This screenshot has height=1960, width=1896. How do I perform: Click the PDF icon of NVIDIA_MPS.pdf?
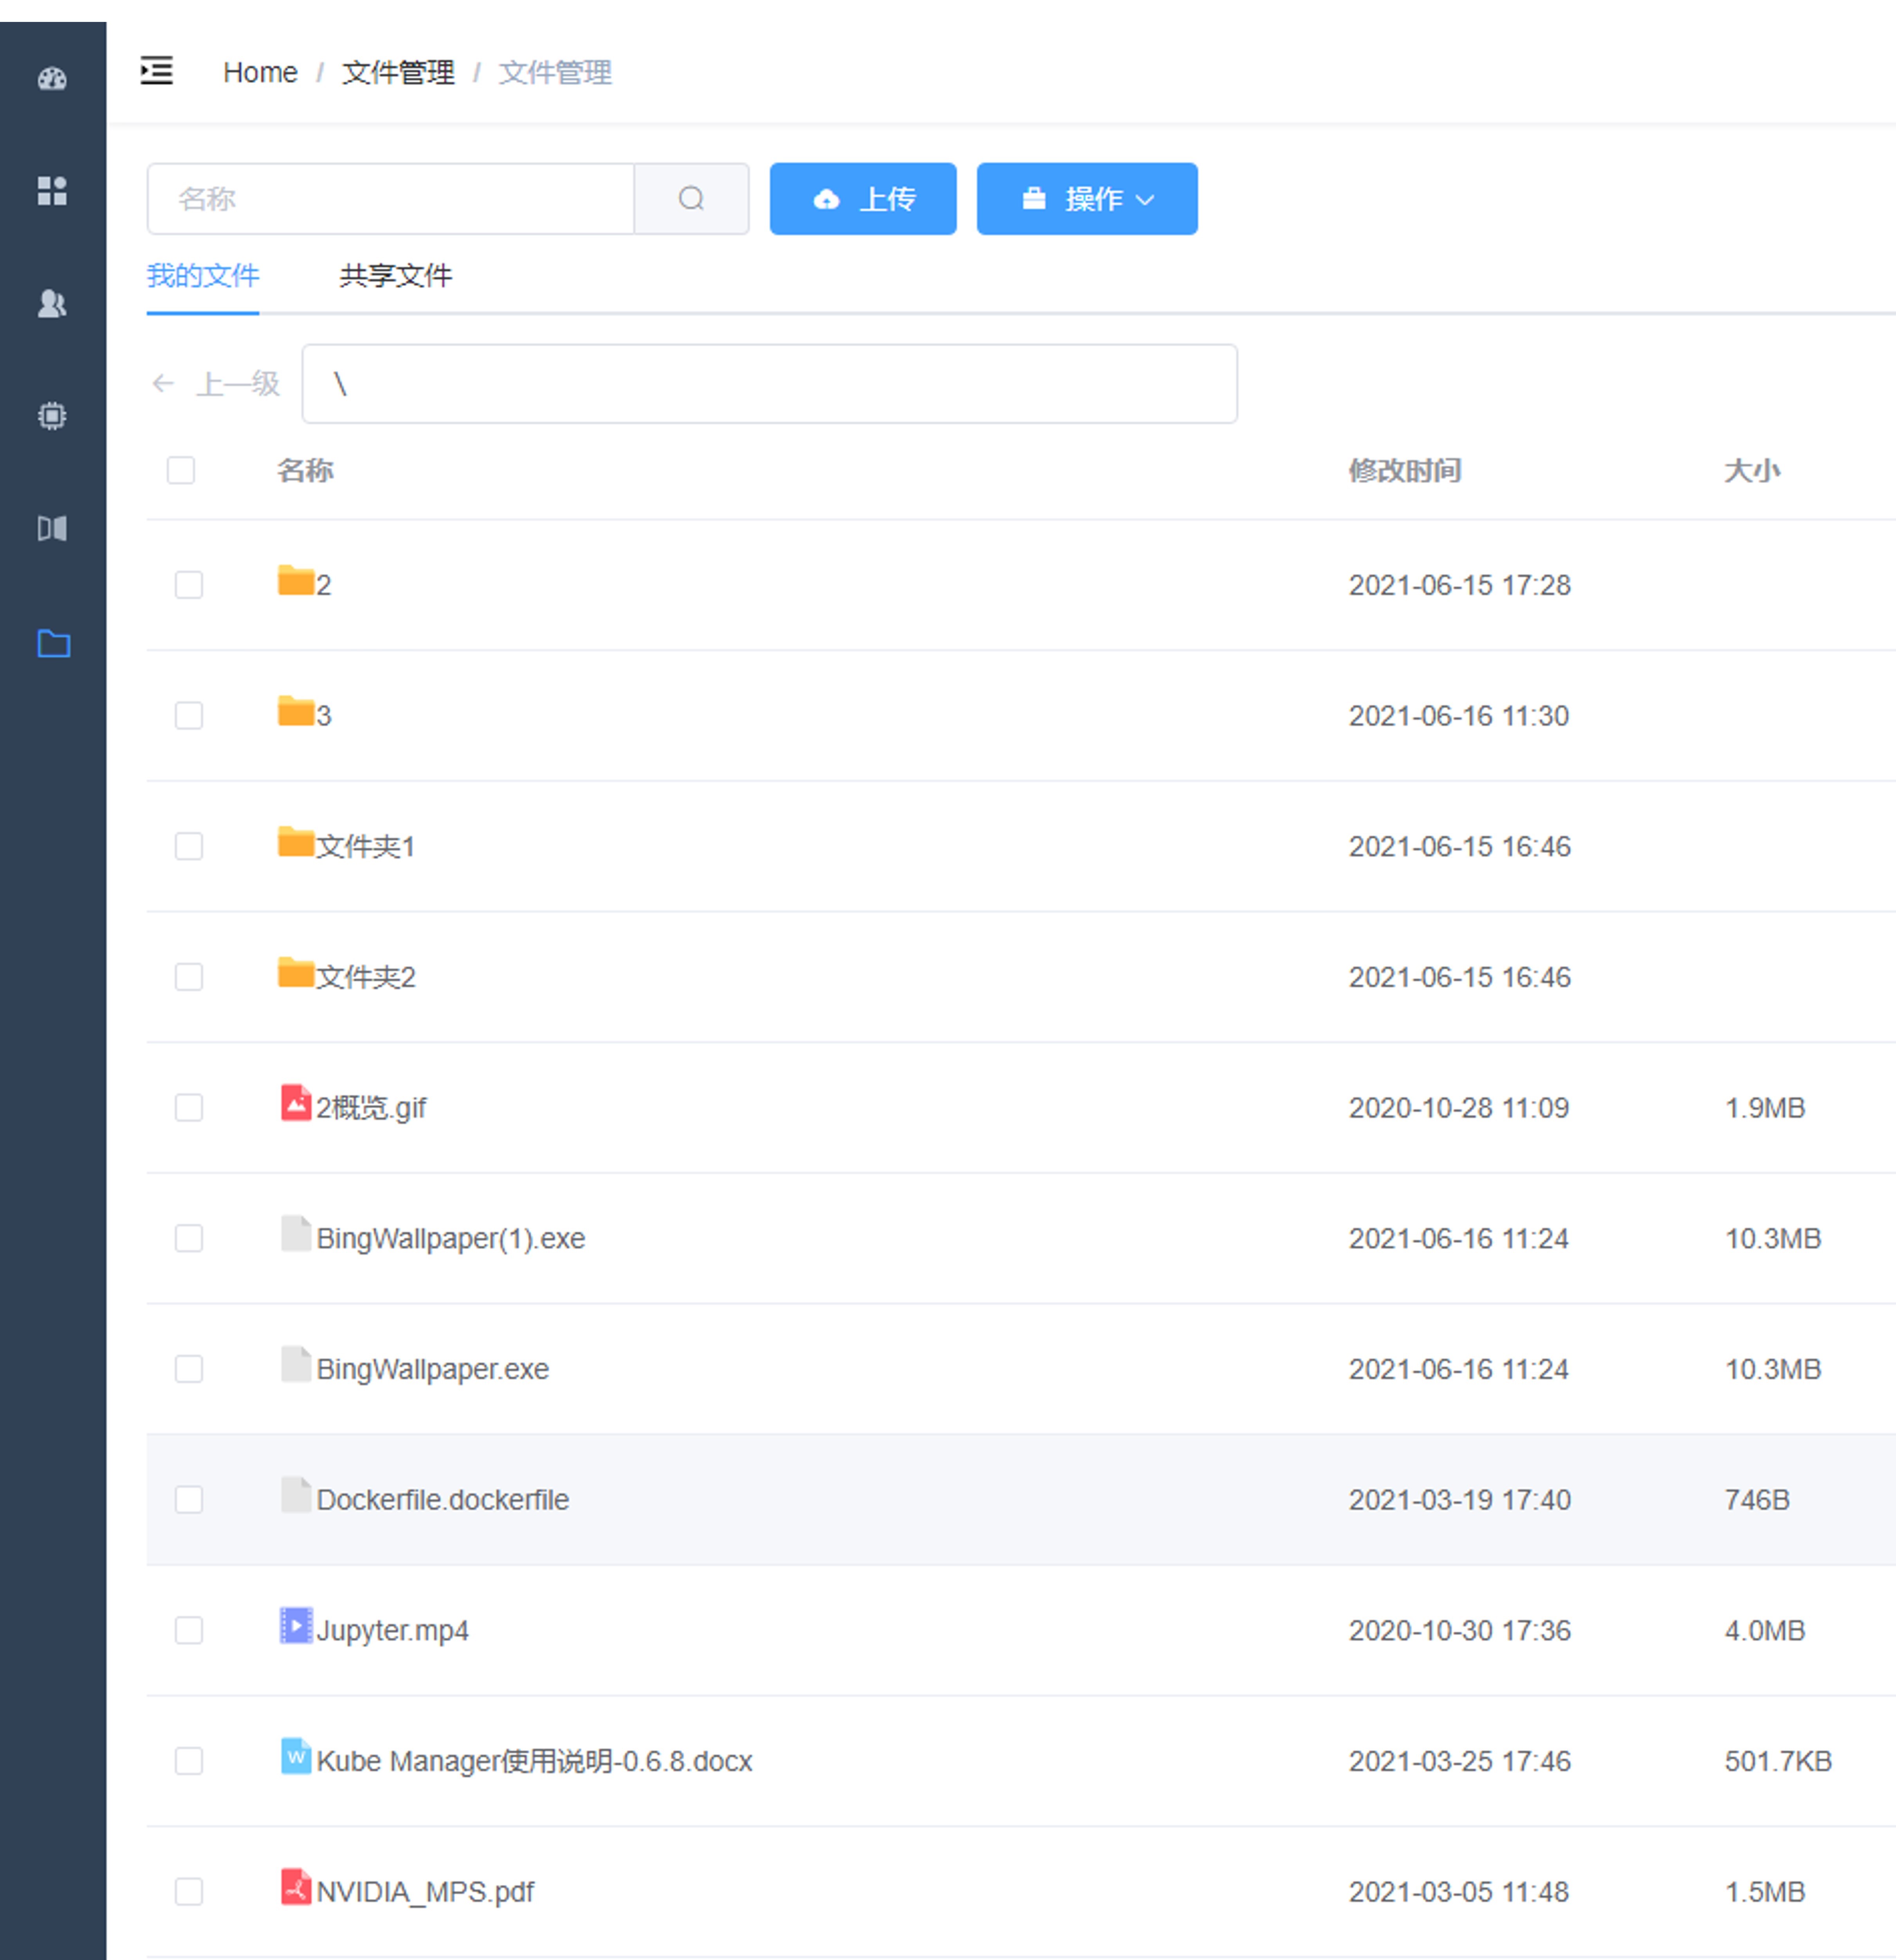click(296, 1888)
